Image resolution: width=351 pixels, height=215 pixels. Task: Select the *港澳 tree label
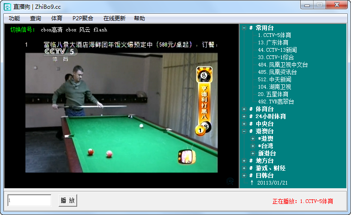click(x=266, y=139)
